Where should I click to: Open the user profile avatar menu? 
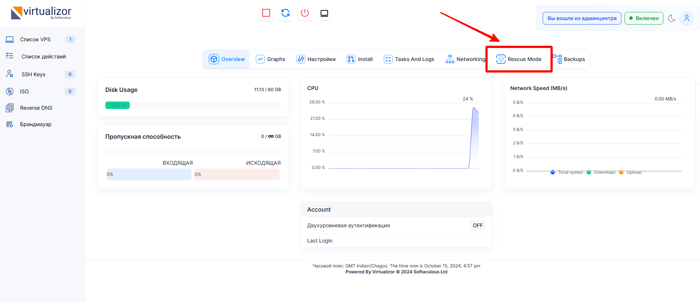click(687, 18)
